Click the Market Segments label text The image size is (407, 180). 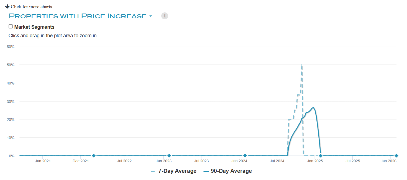point(34,27)
